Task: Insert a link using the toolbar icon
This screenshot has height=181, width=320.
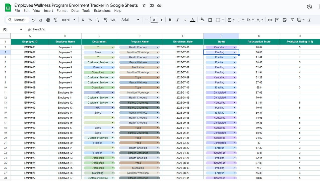Action: 270,20
